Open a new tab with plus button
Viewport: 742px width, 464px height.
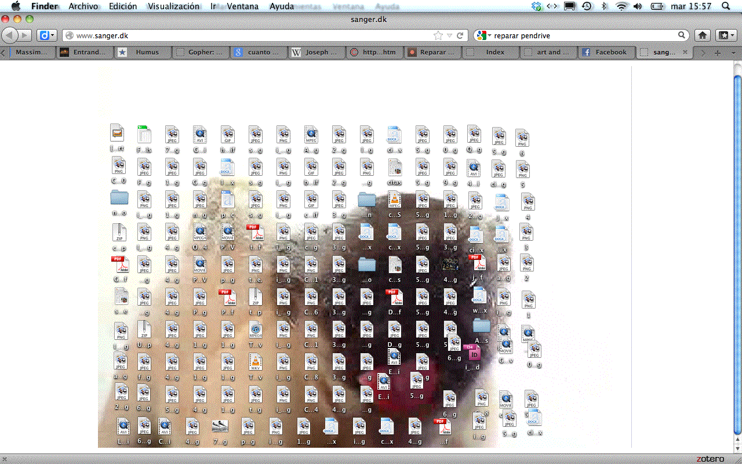tap(718, 52)
